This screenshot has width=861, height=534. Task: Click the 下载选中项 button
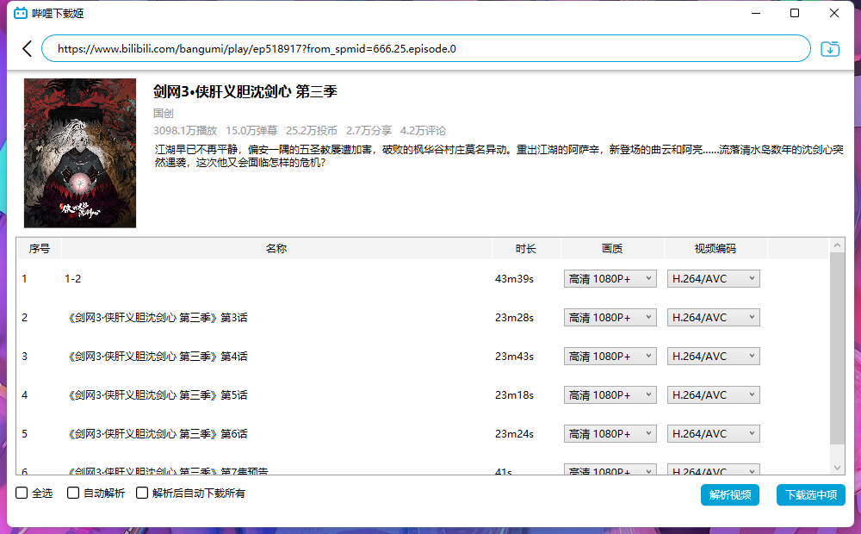click(x=810, y=495)
